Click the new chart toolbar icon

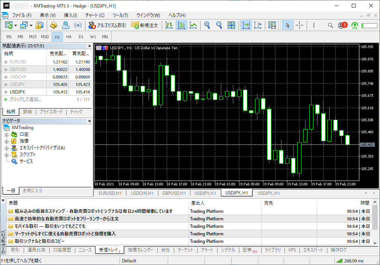9,25
